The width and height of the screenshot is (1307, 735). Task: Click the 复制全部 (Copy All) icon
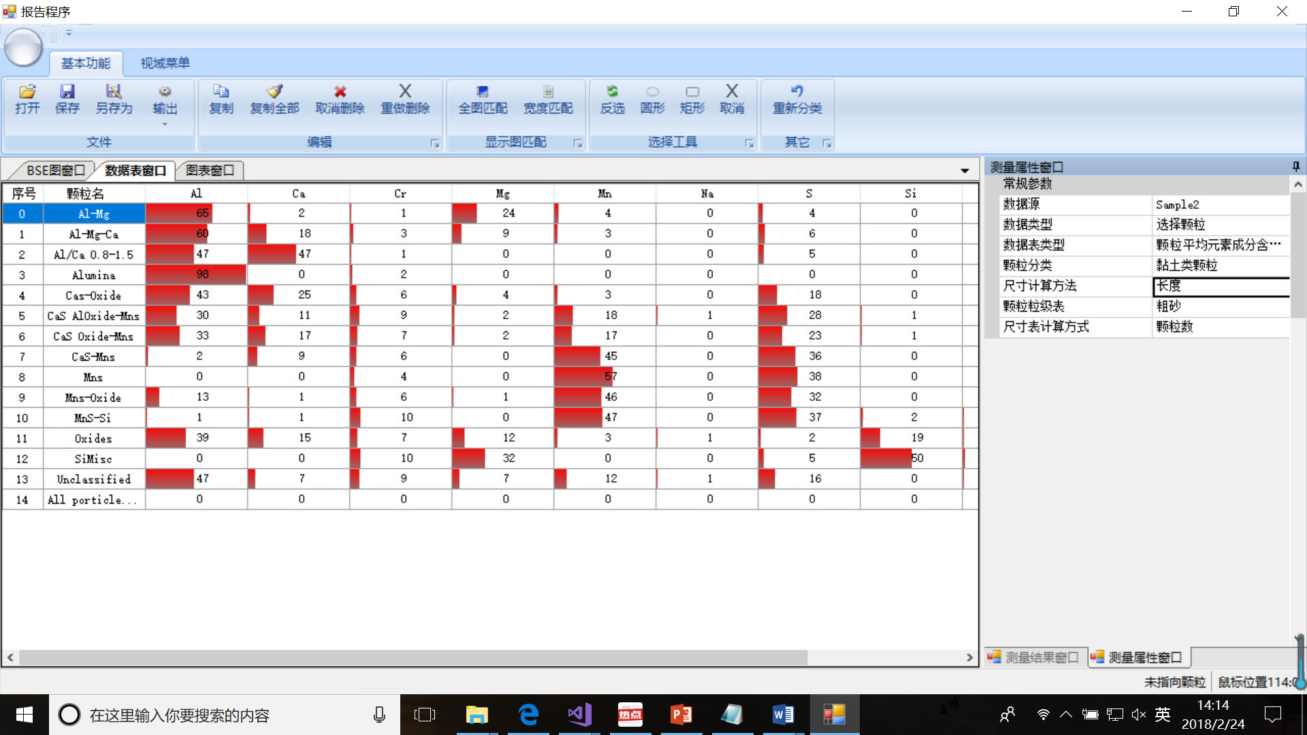tap(274, 92)
